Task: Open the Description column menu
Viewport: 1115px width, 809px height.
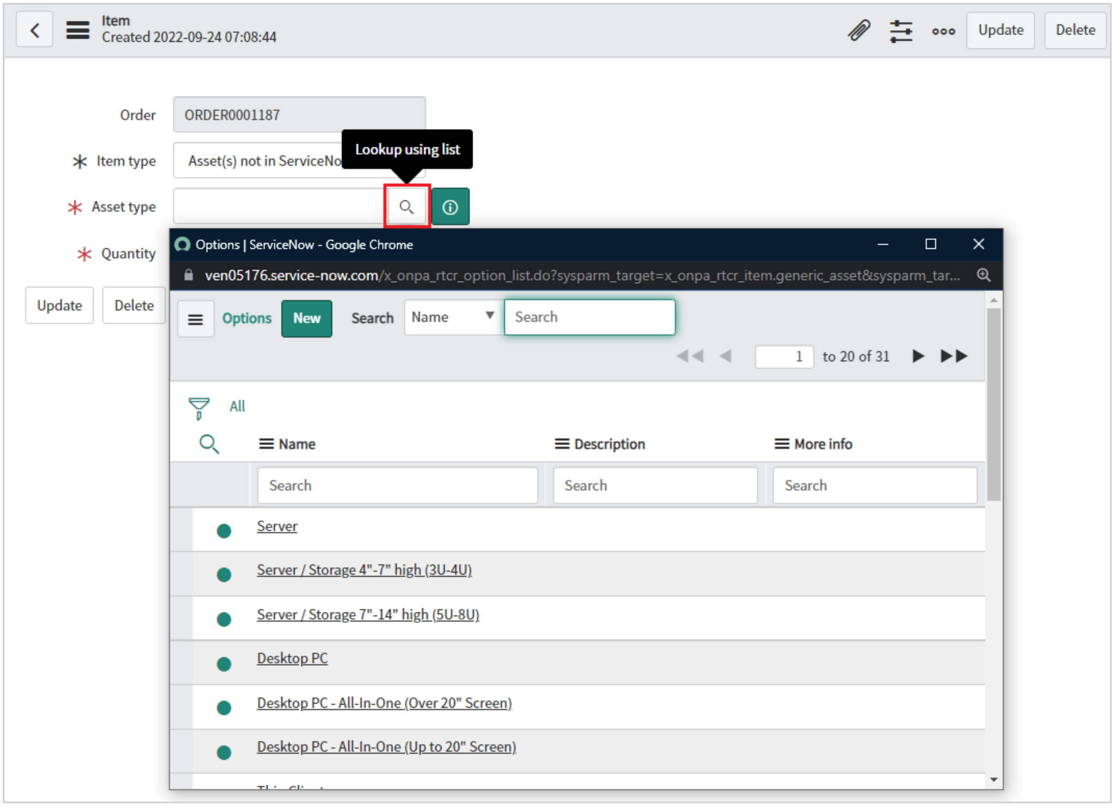Action: (x=562, y=444)
